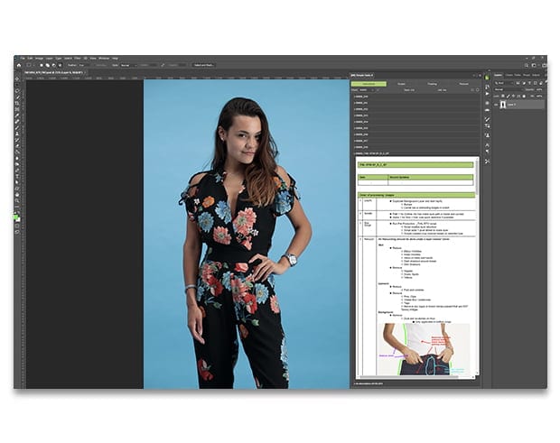Select the Horizontal Type tool
The width and height of the screenshot is (560, 443).
tap(17, 176)
